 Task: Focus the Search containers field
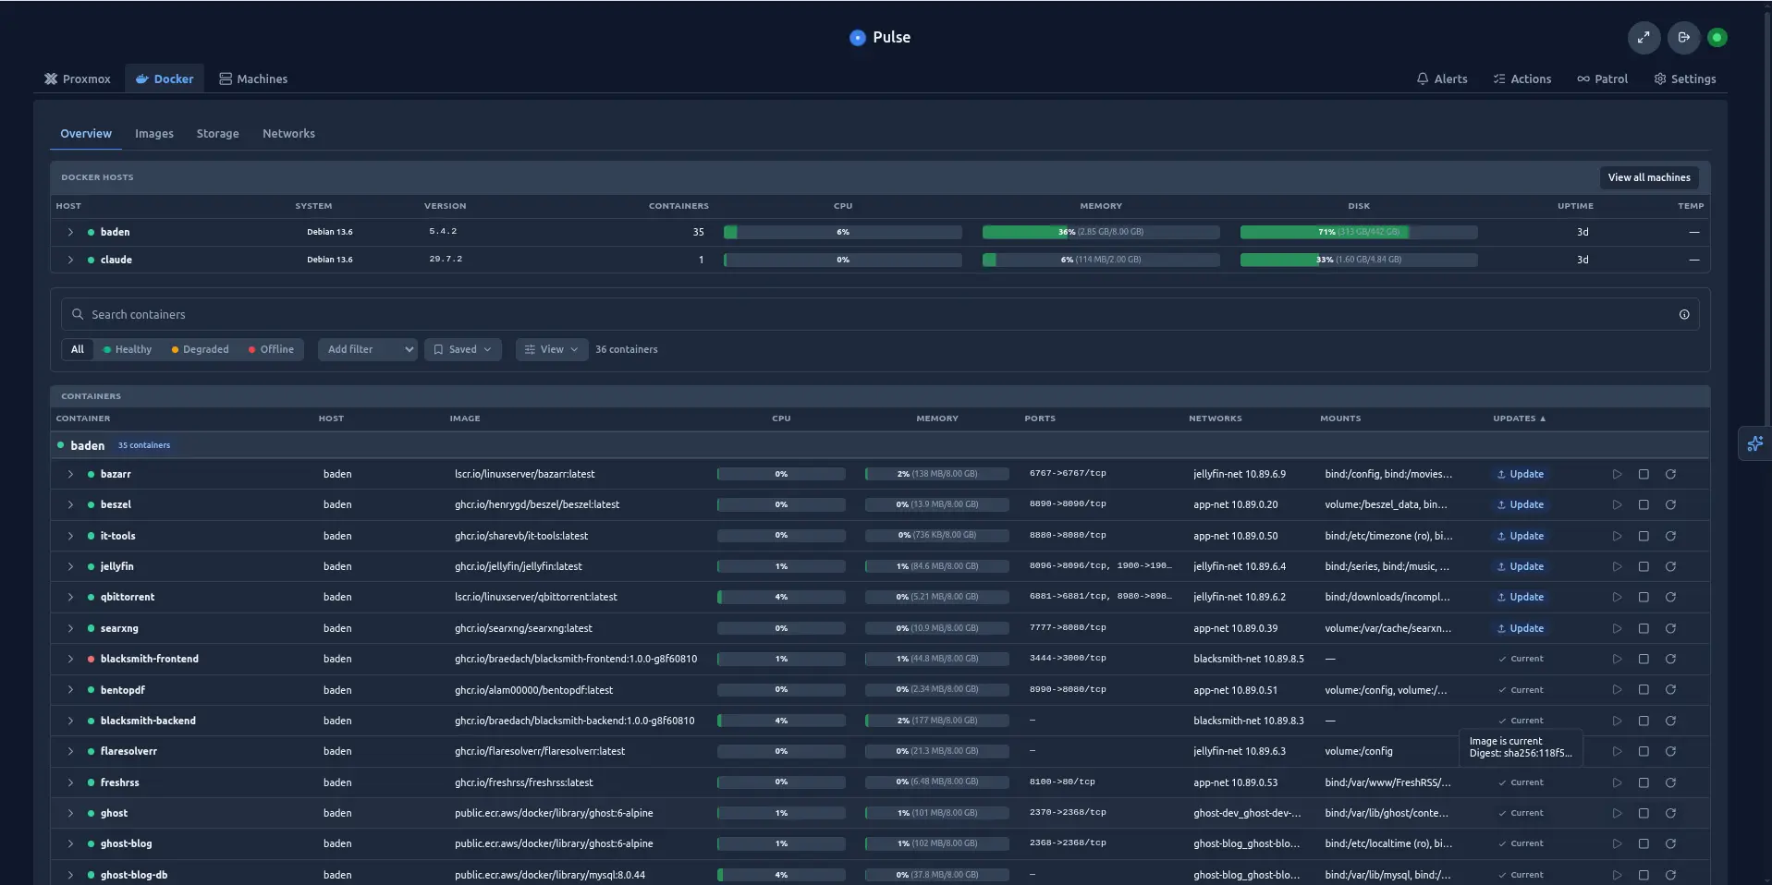[880, 315]
